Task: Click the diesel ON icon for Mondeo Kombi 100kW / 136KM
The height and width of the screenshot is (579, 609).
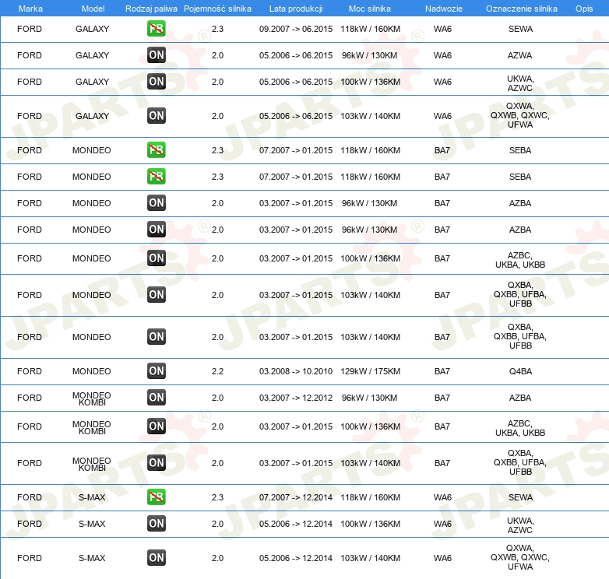Action: [x=156, y=426]
